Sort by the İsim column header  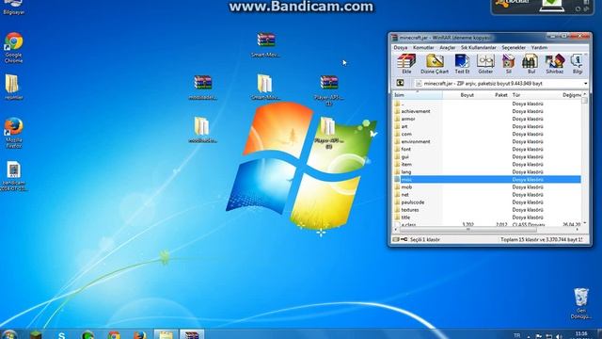point(418,95)
